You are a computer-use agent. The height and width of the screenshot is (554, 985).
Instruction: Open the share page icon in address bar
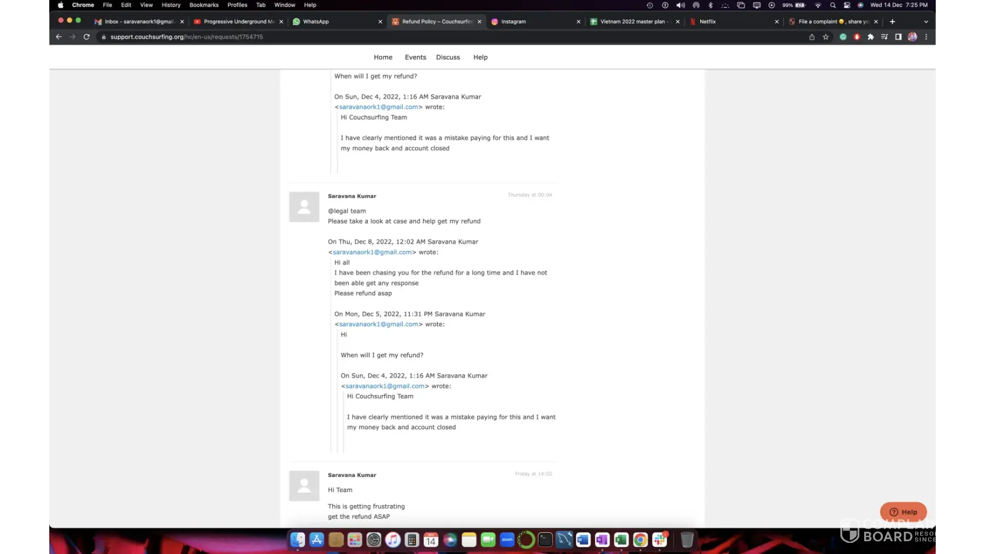click(x=812, y=37)
